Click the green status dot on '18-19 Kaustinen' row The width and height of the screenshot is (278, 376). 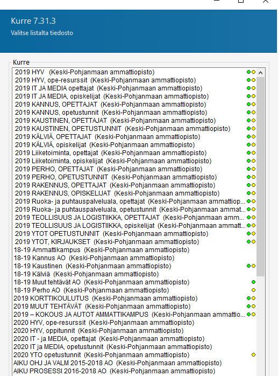(248, 266)
